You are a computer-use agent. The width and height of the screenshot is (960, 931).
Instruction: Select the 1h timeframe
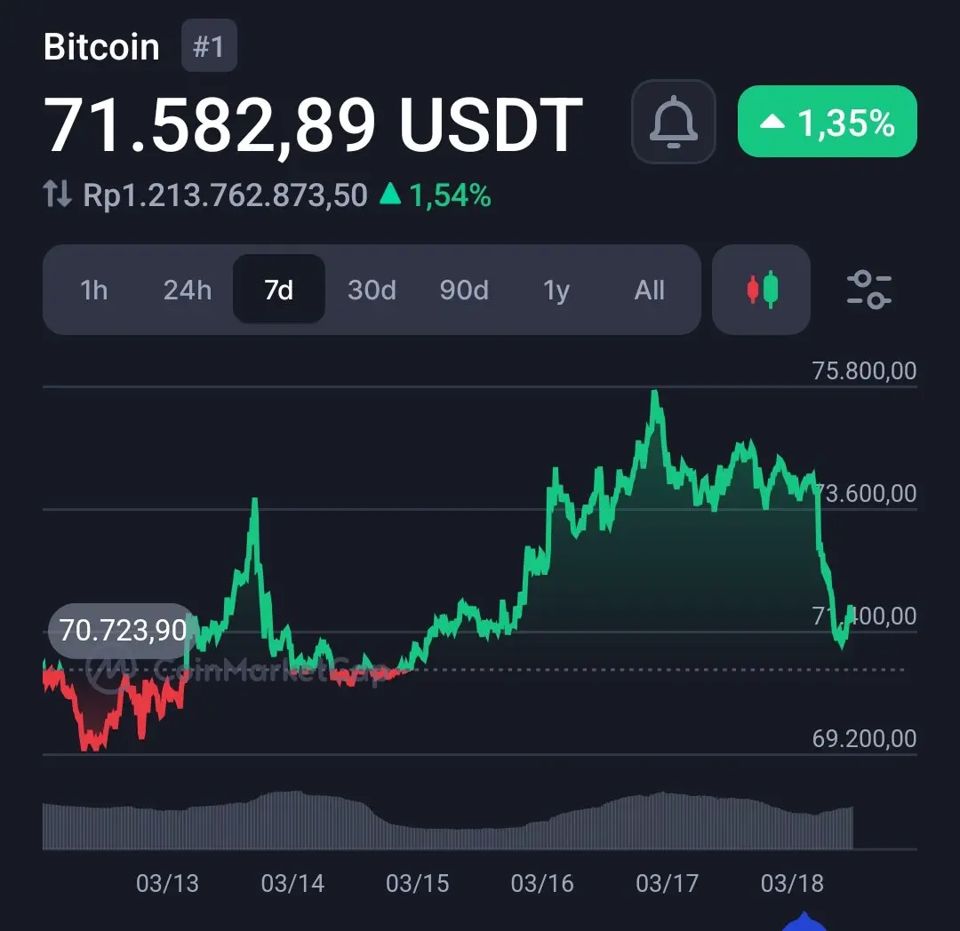[x=93, y=290]
